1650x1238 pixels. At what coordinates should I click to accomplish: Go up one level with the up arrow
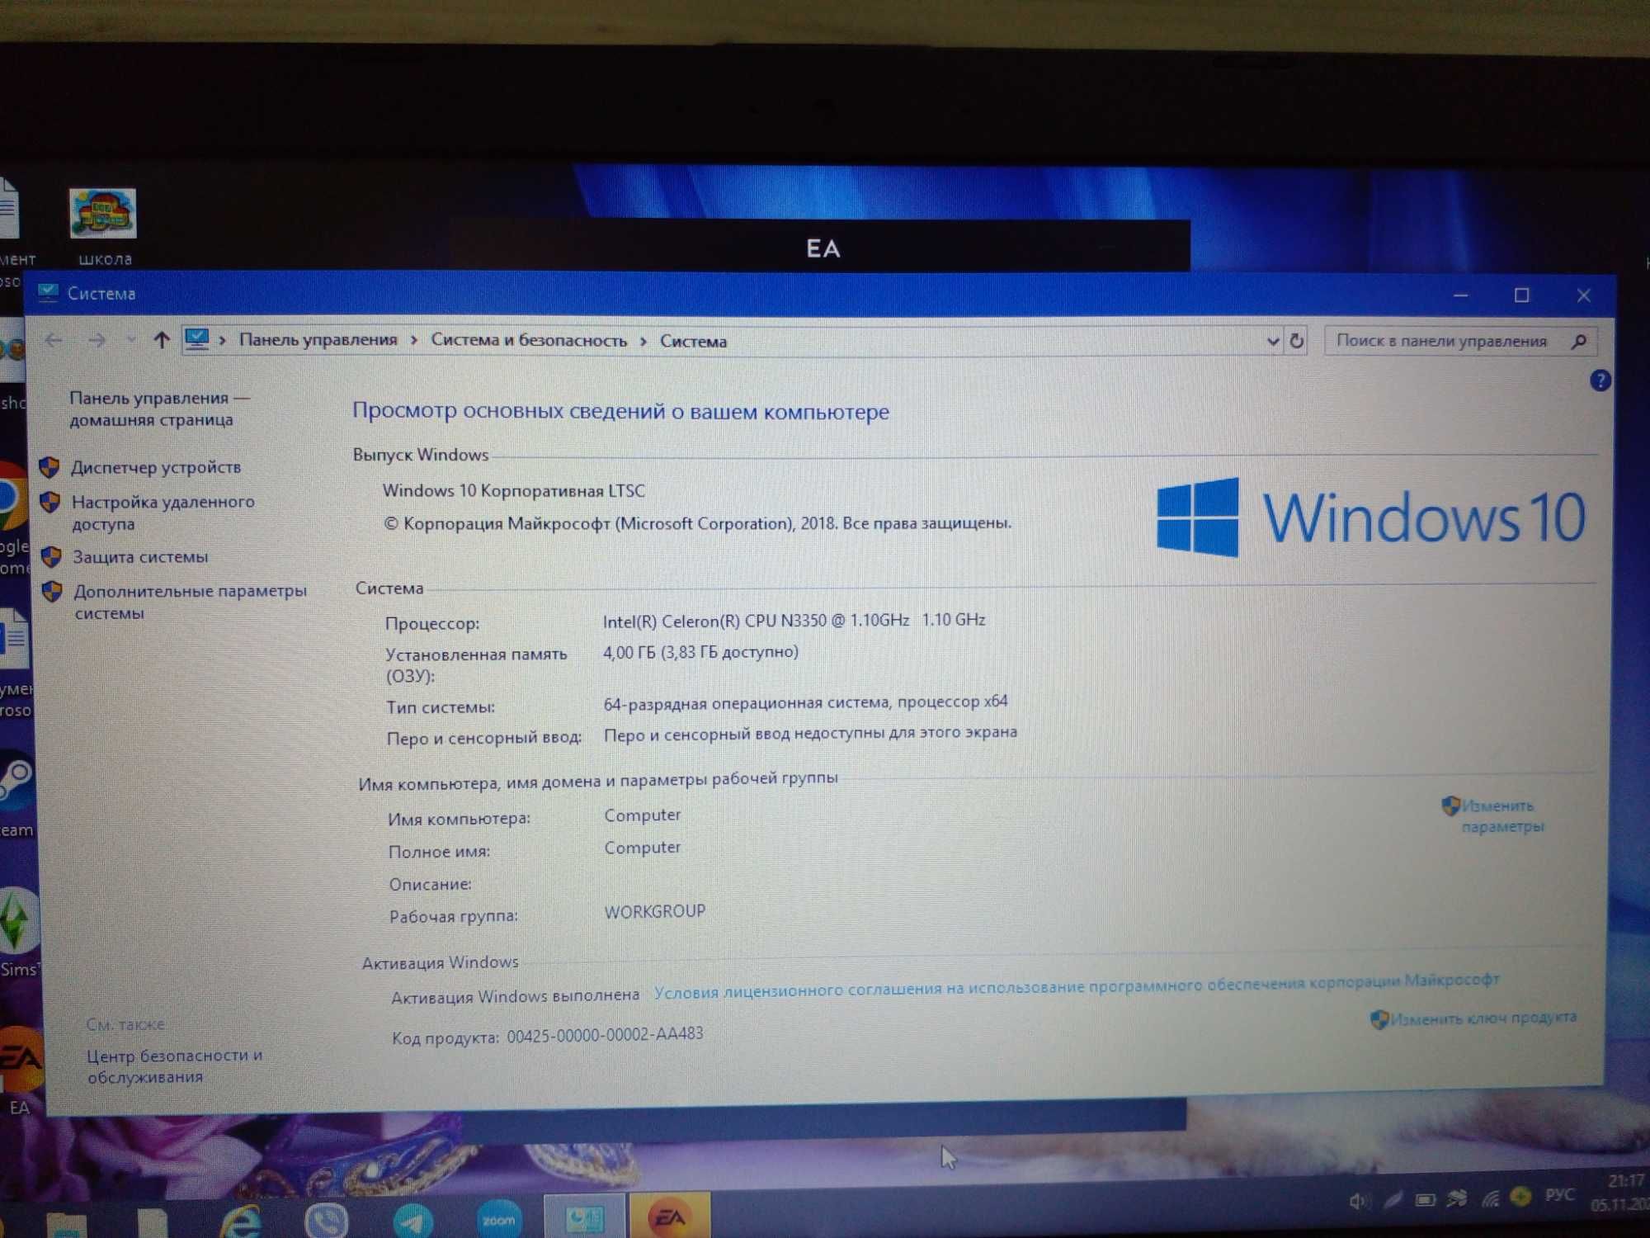coord(162,339)
